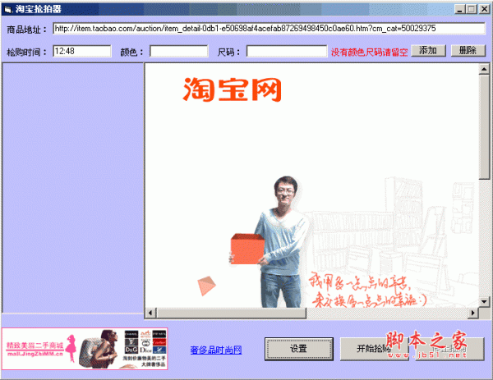Click the man holding red box image

coord(270,242)
